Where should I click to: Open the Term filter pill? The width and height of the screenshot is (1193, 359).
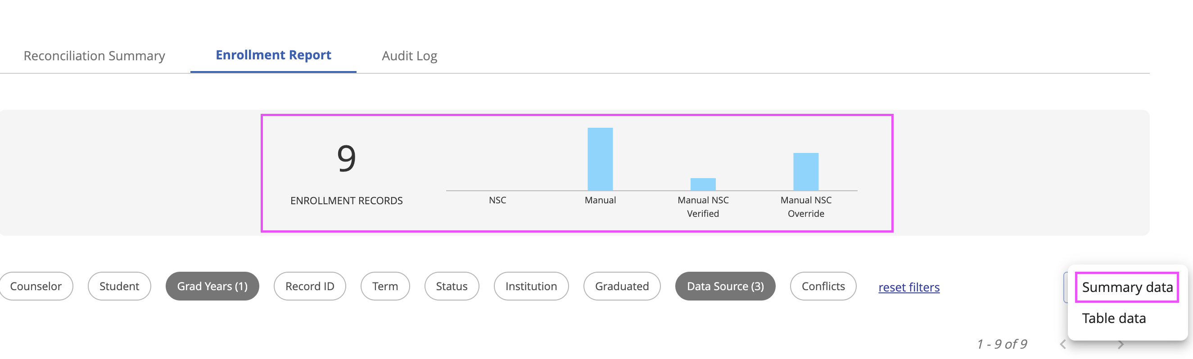point(385,287)
